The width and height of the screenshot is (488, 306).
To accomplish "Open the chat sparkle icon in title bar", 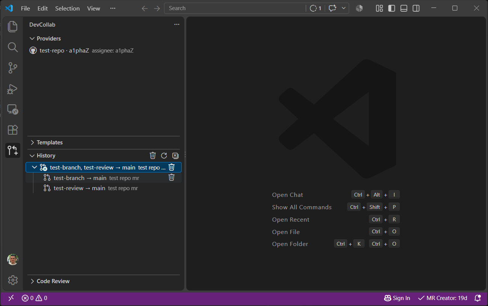I will 332,8.
